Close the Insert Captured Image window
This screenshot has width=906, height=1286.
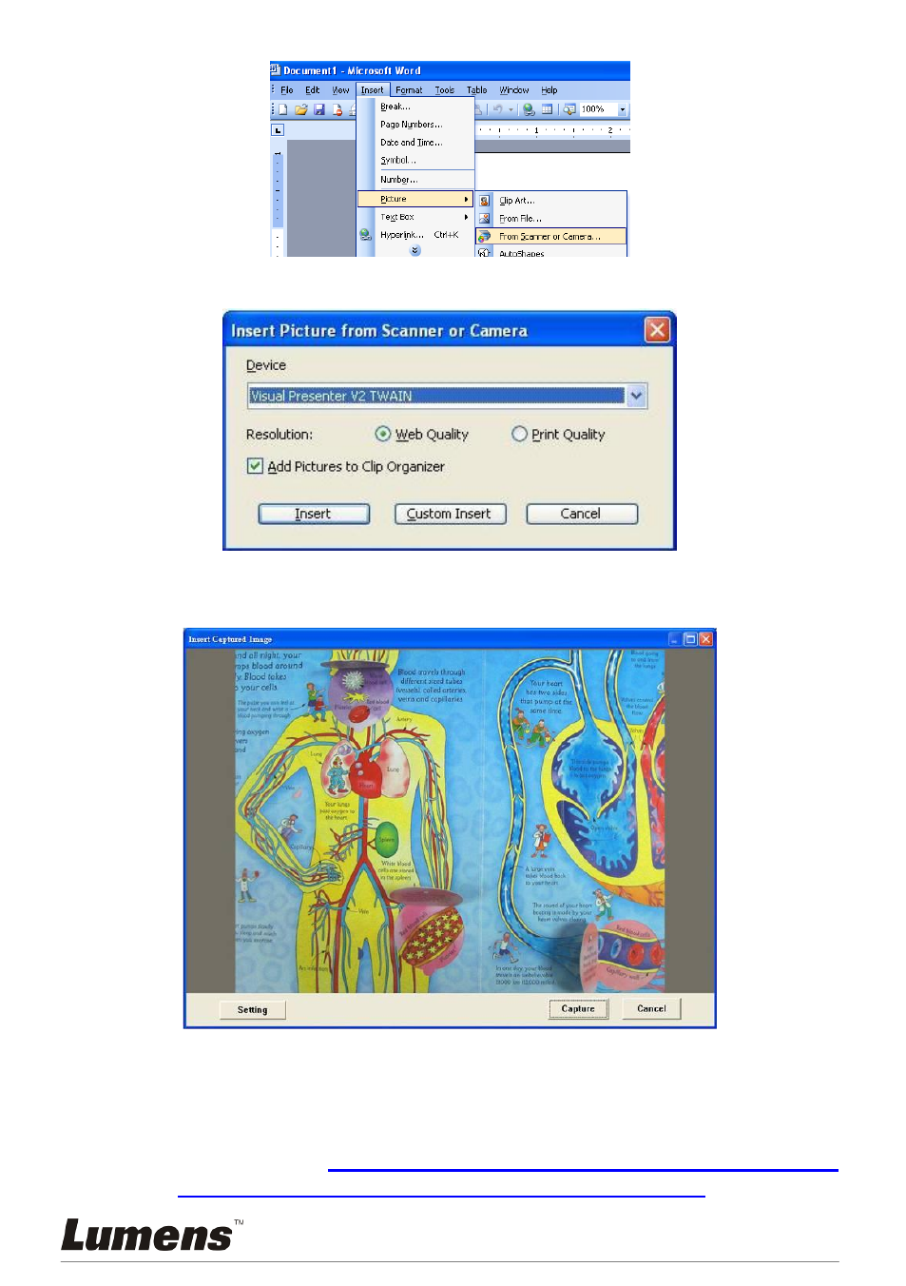point(705,639)
